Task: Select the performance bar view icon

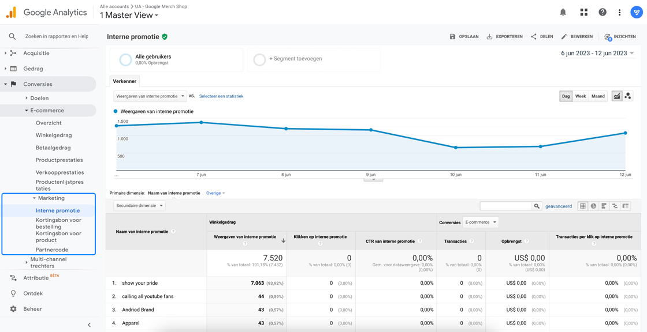Action: [604, 206]
